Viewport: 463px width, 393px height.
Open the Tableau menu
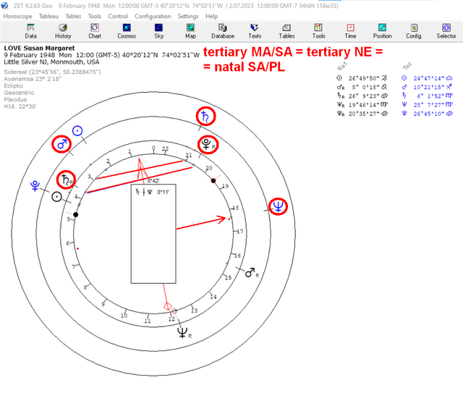(x=48, y=16)
